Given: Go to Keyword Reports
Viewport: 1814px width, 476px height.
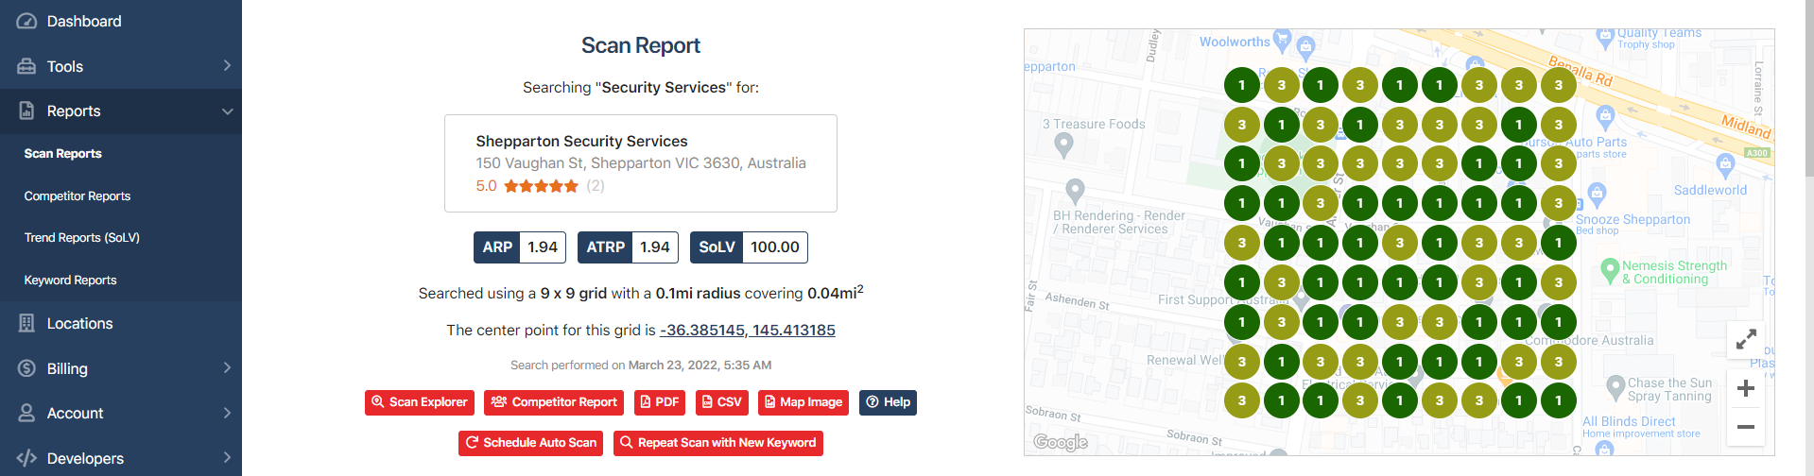Looking at the screenshot, I should (71, 280).
